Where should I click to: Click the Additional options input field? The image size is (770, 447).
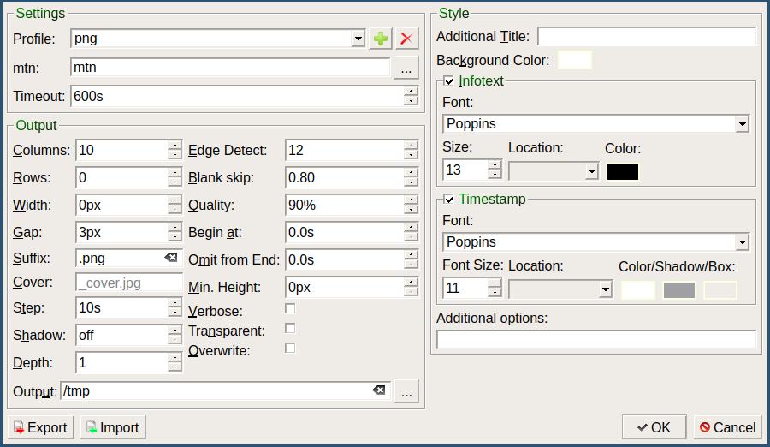(595, 339)
